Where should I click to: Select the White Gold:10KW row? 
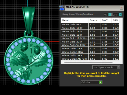[x=90, y=52]
